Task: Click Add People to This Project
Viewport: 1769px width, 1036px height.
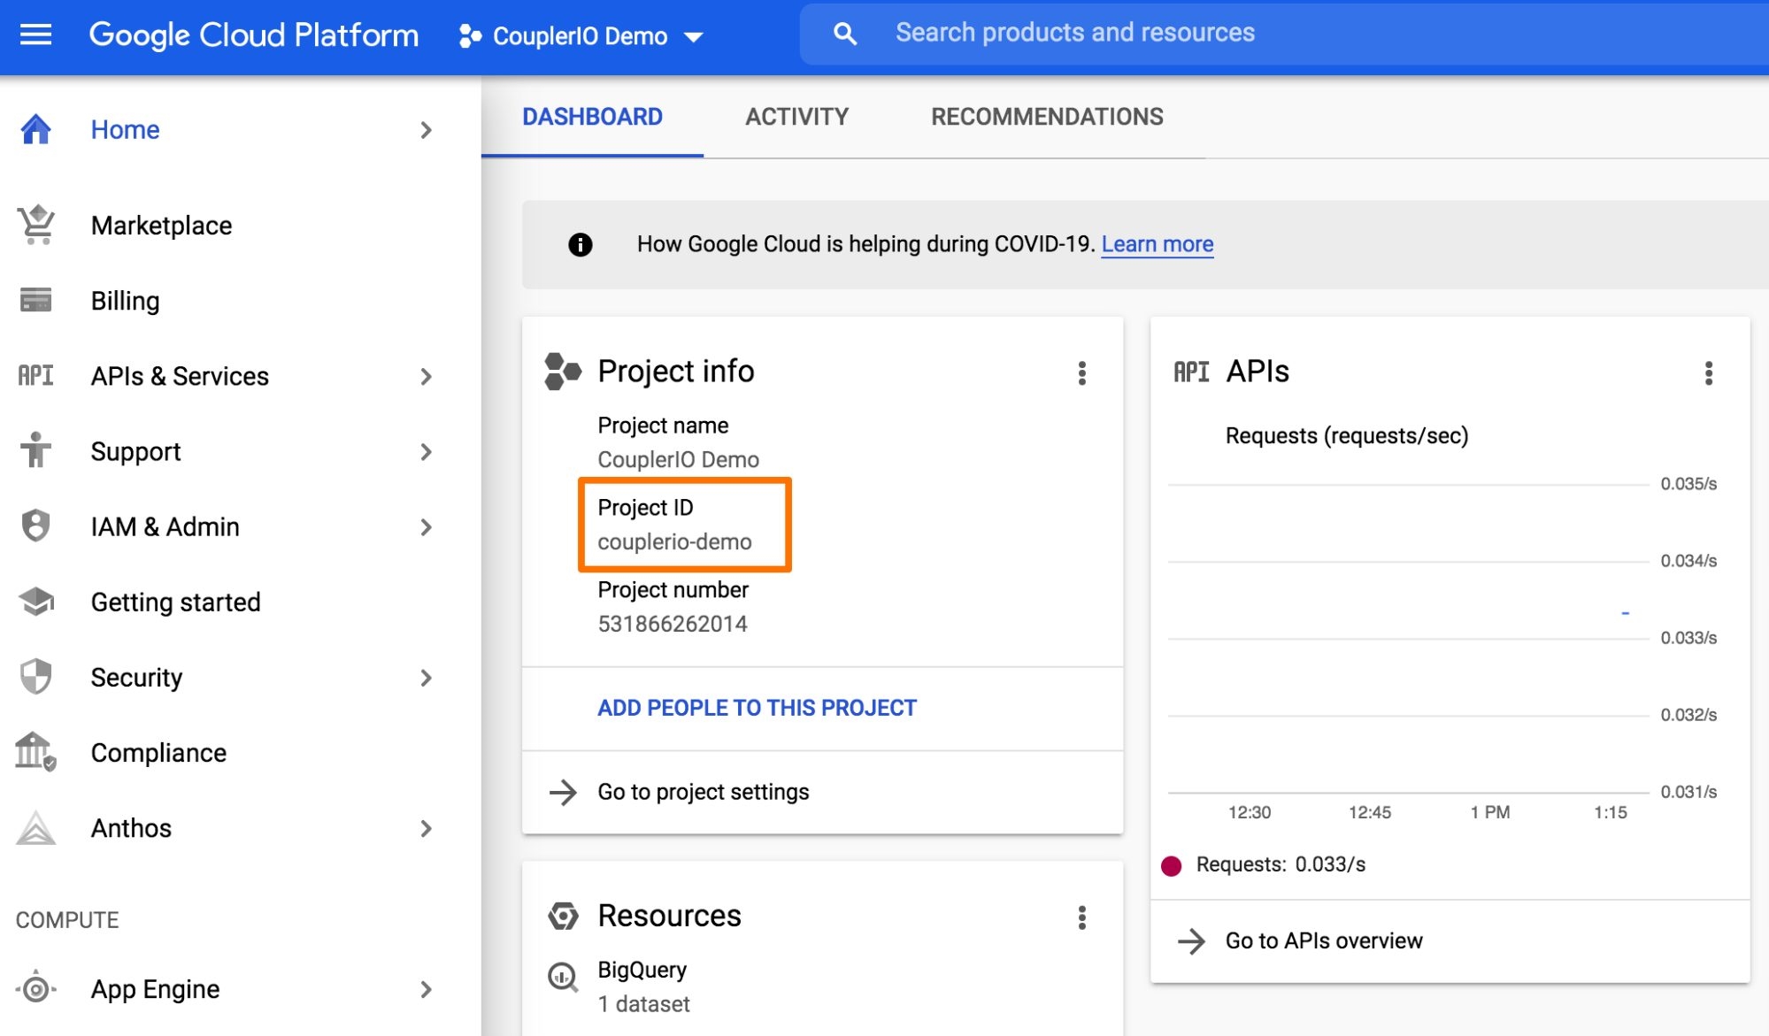Action: [x=757, y=708]
